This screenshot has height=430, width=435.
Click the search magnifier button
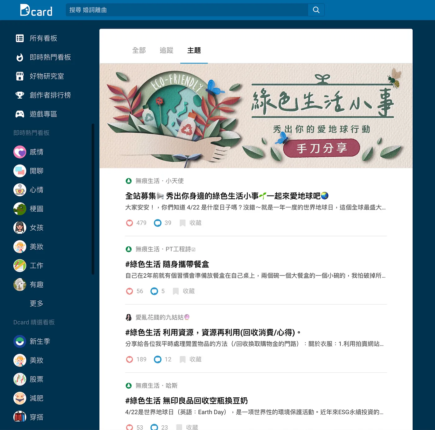316,10
